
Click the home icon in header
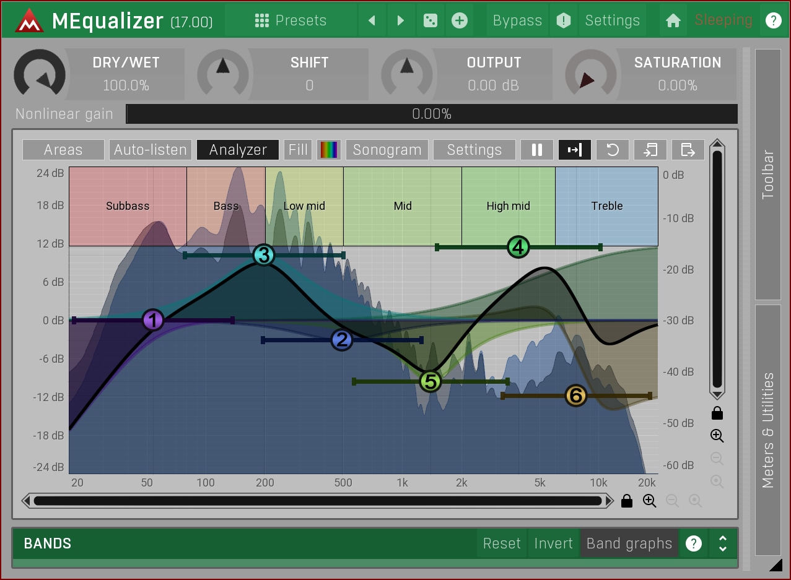click(673, 20)
